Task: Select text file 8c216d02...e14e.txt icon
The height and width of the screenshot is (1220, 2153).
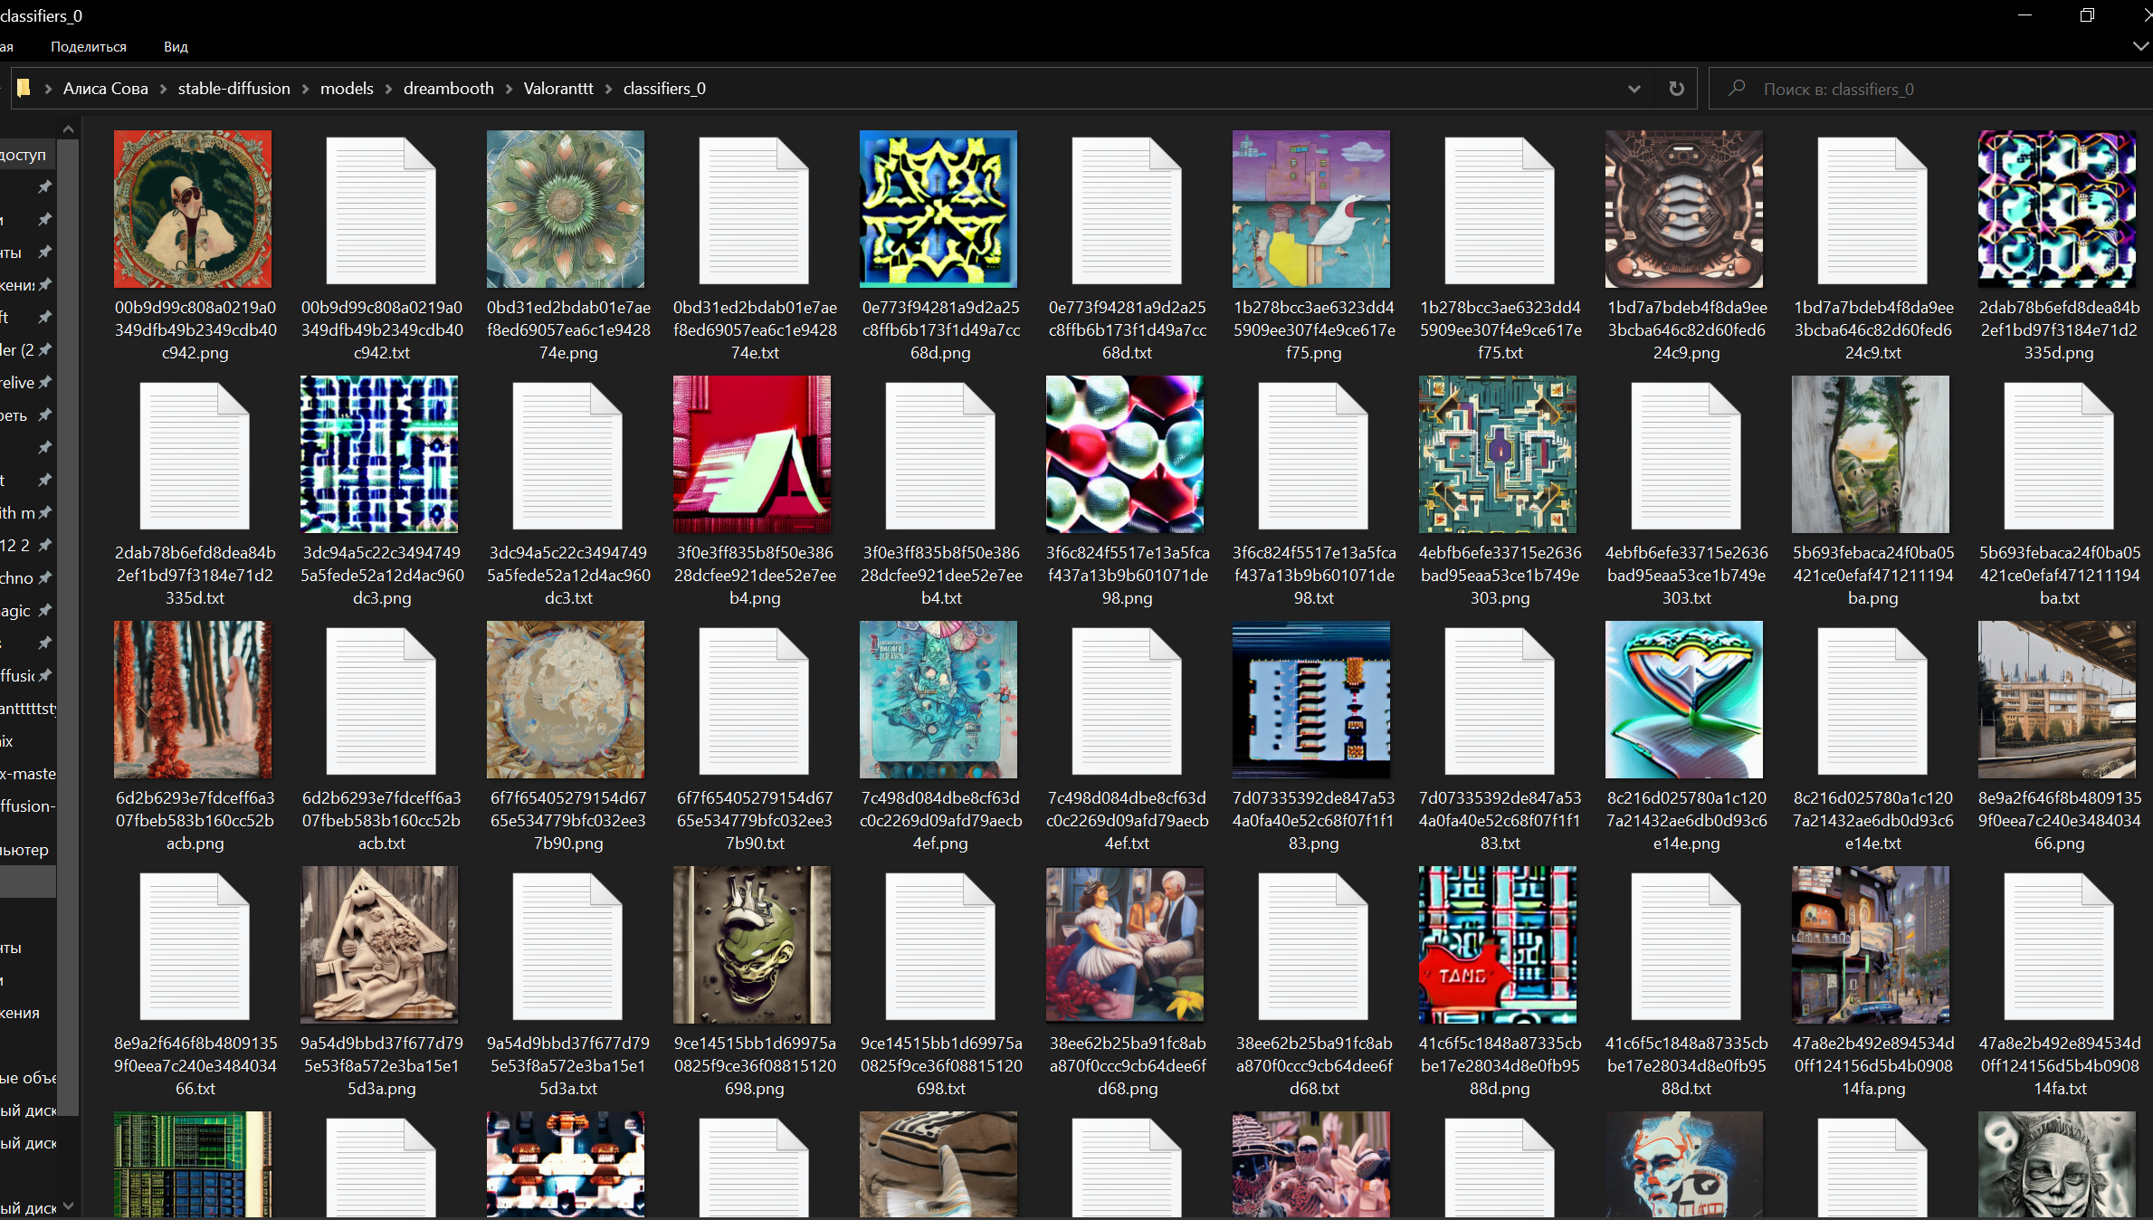Action: coord(1872,700)
